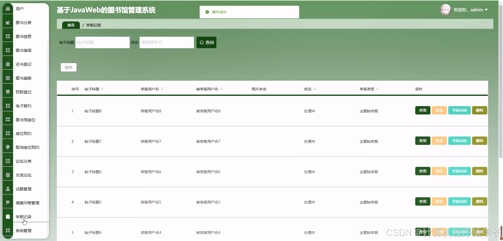The image size is (503, 241).
Task: Click 主题帖举报 type in row 4
Action: [x=369, y=202]
